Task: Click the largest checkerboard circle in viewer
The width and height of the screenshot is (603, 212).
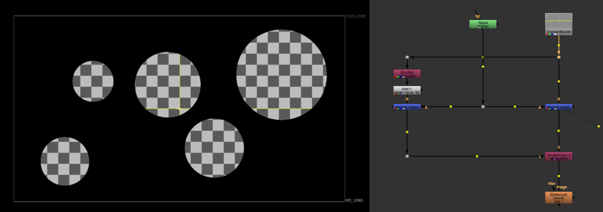Action: pos(281,75)
